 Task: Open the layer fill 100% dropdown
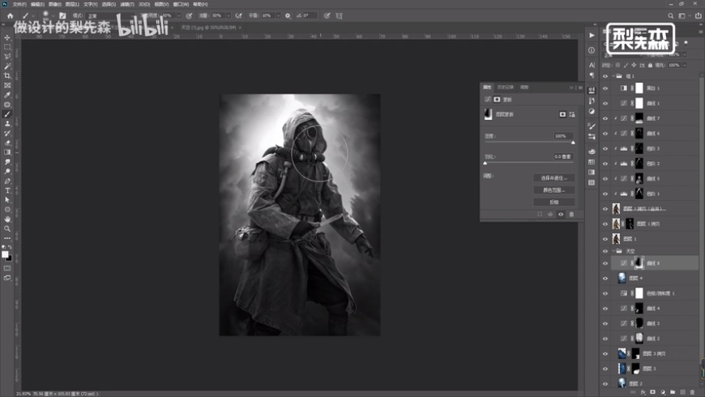point(685,65)
